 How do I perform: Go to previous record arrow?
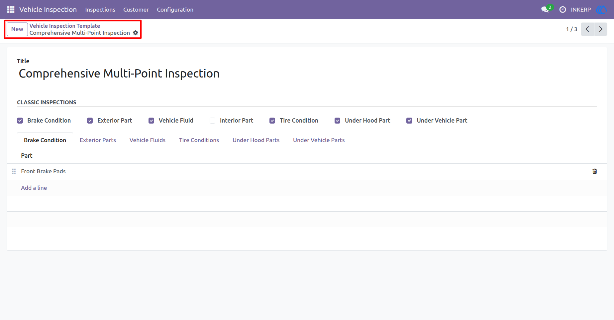(x=587, y=29)
